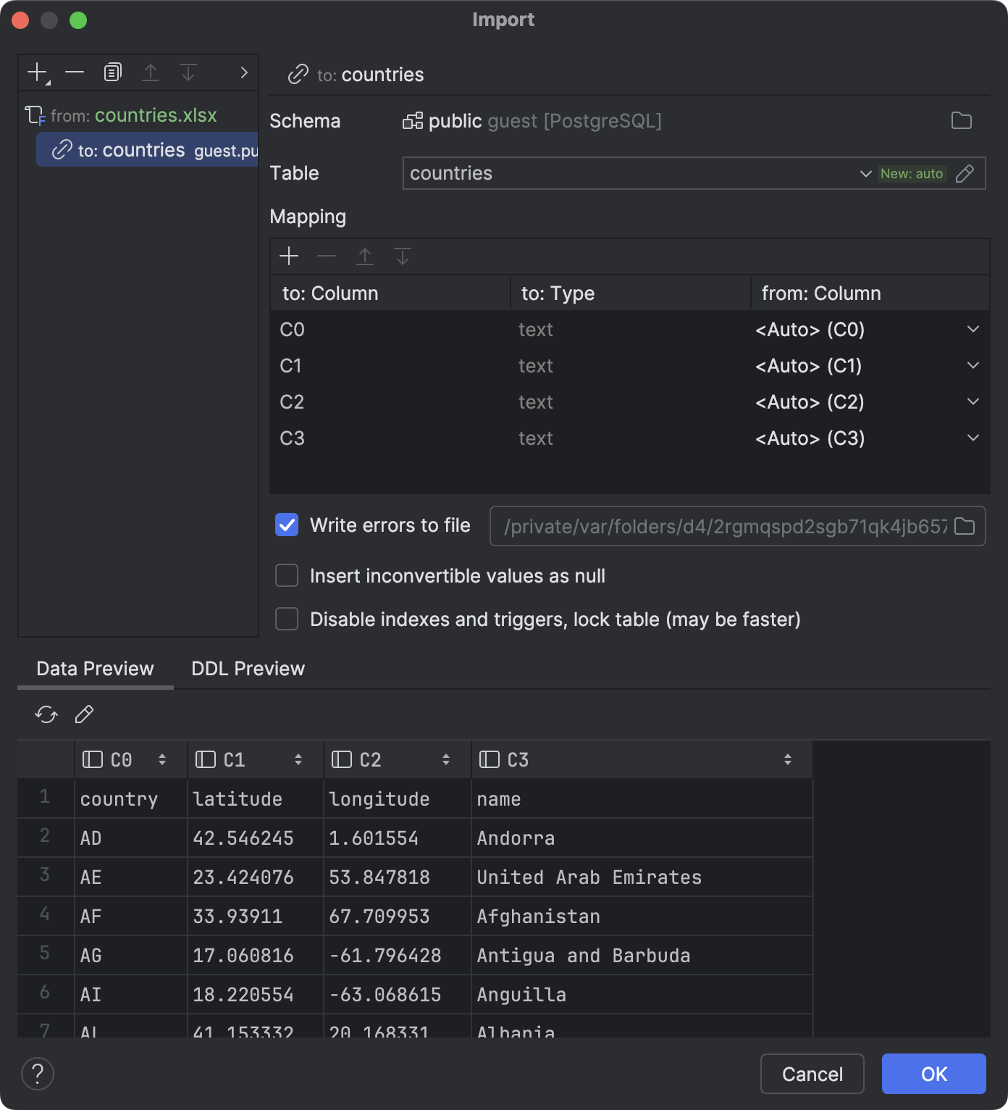Browse schemas via the folder icon

click(963, 121)
